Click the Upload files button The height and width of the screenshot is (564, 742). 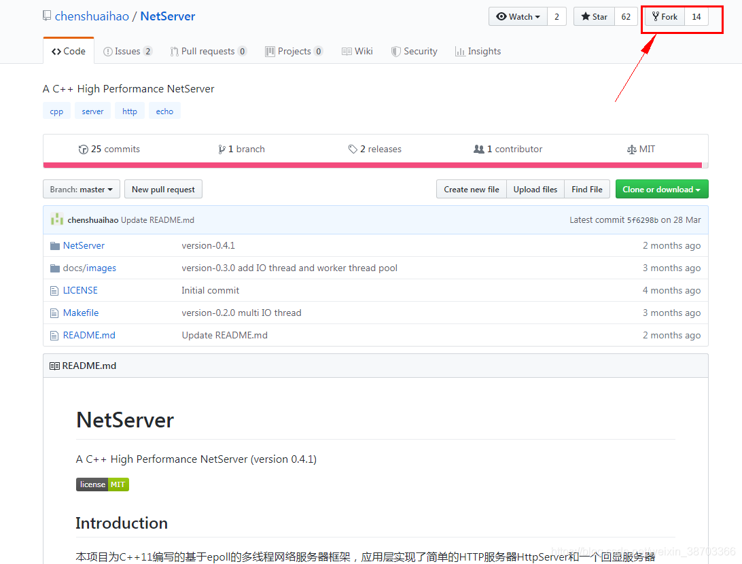pyautogui.click(x=535, y=190)
